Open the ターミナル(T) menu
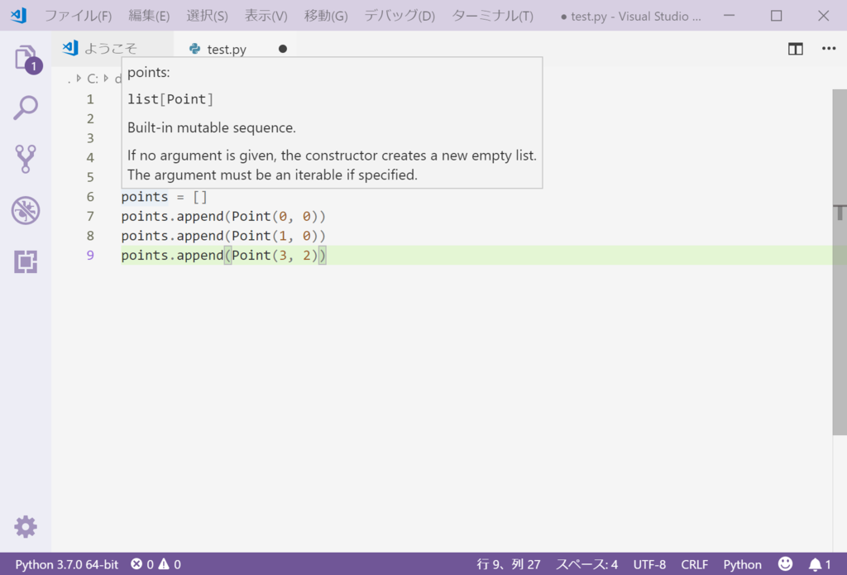 click(x=492, y=16)
